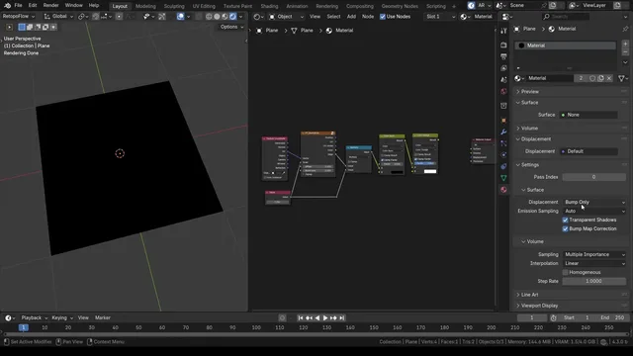Enable the Homogeneous volume checkbox
Viewport: 633px width, 356px height.
565,273
